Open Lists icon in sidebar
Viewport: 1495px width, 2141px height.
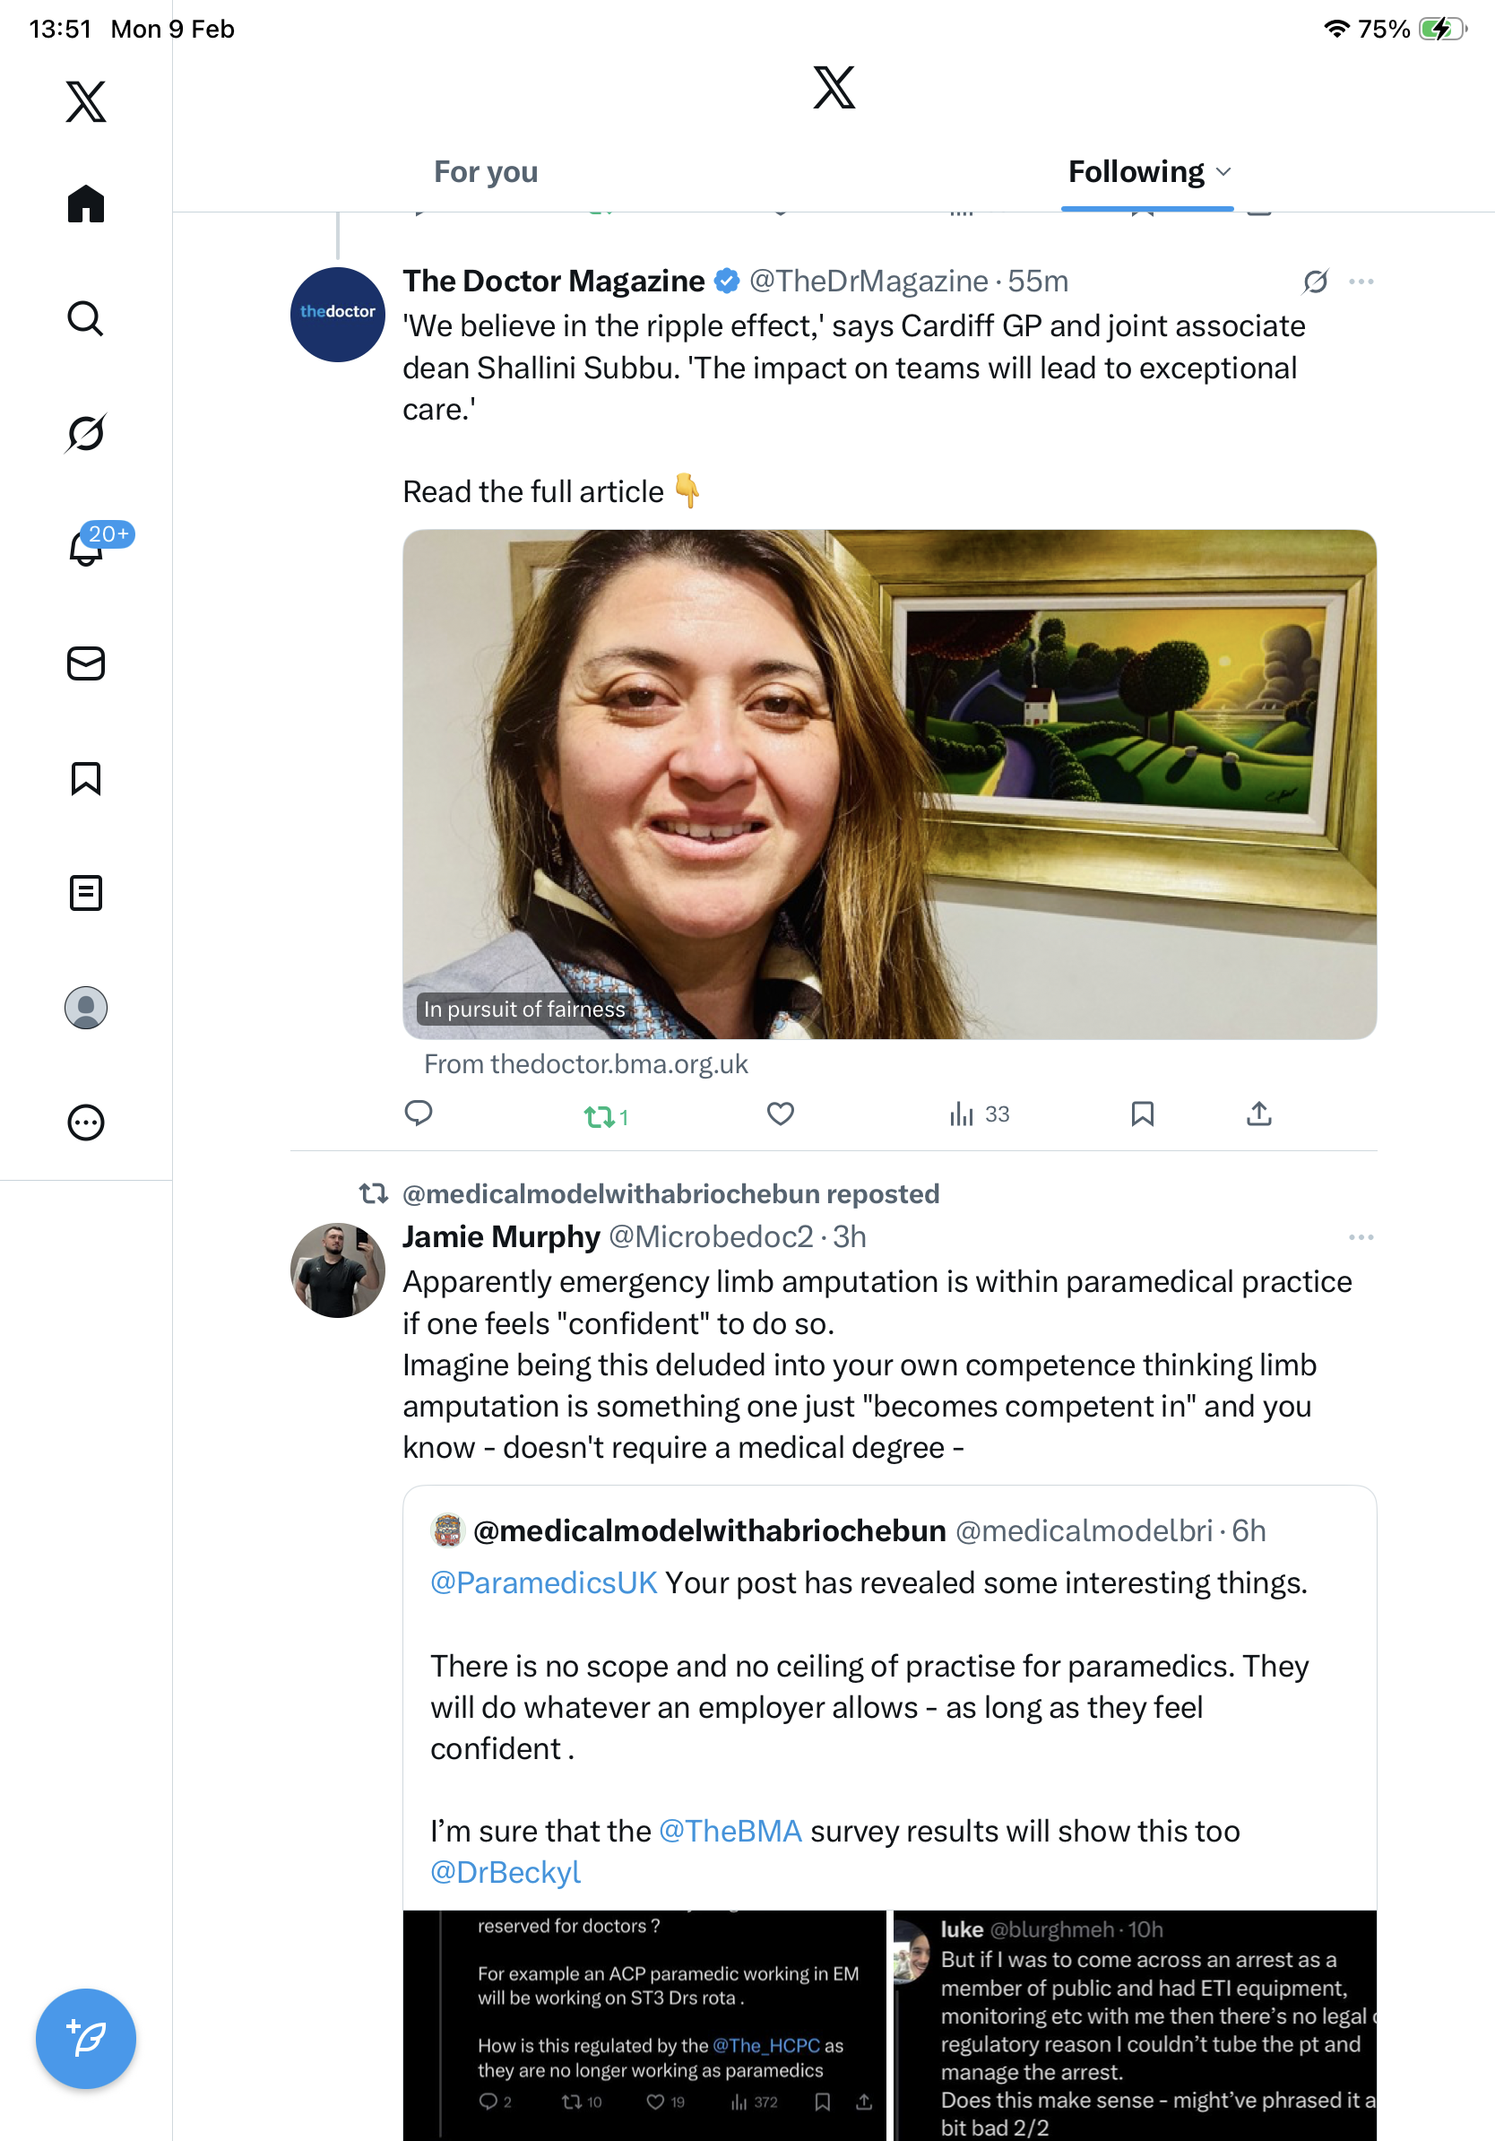pos(86,893)
